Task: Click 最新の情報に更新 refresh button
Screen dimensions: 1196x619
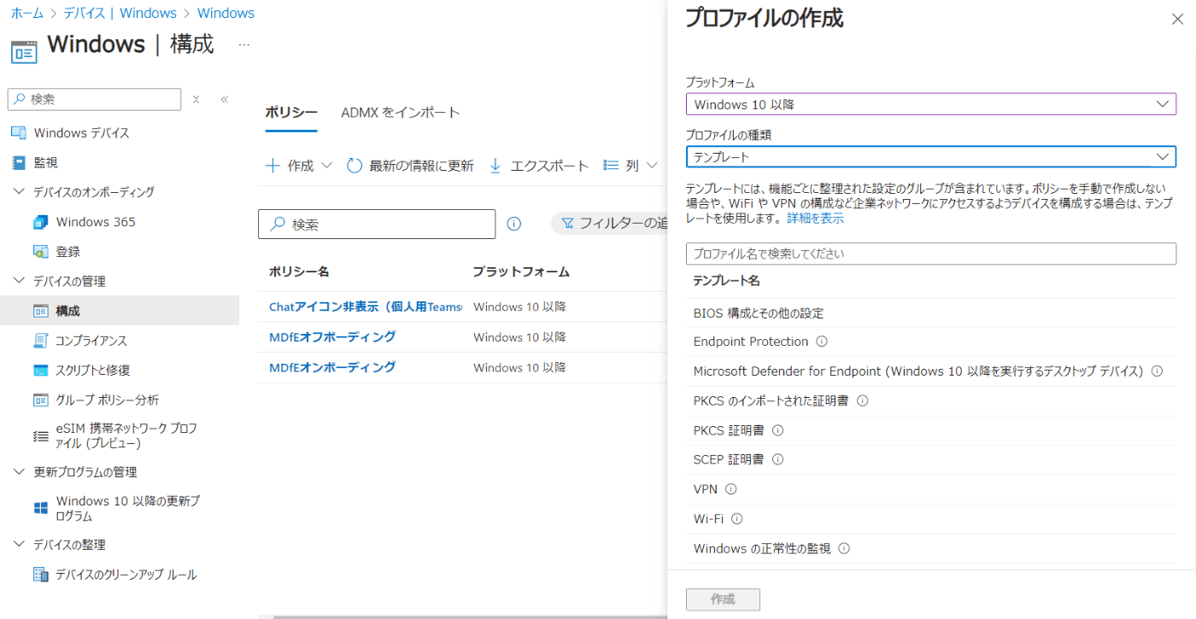Action: [410, 166]
